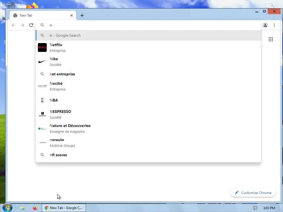Click 'Société' under Nike
Viewport: 283px width, 212px height.
click(x=55, y=65)
